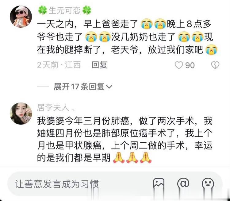
Task: Tap the like count 90
Action: [x=190, y=65]
